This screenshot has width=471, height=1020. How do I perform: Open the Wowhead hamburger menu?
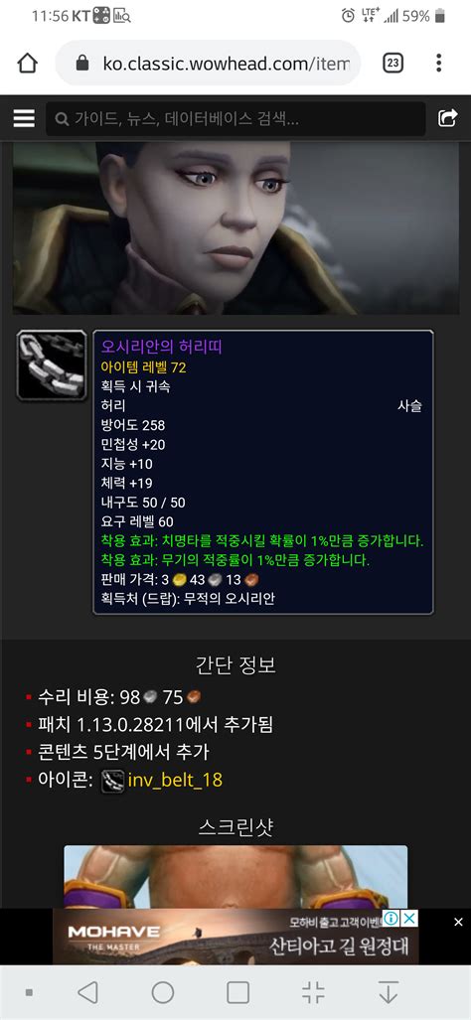point(24,118)
